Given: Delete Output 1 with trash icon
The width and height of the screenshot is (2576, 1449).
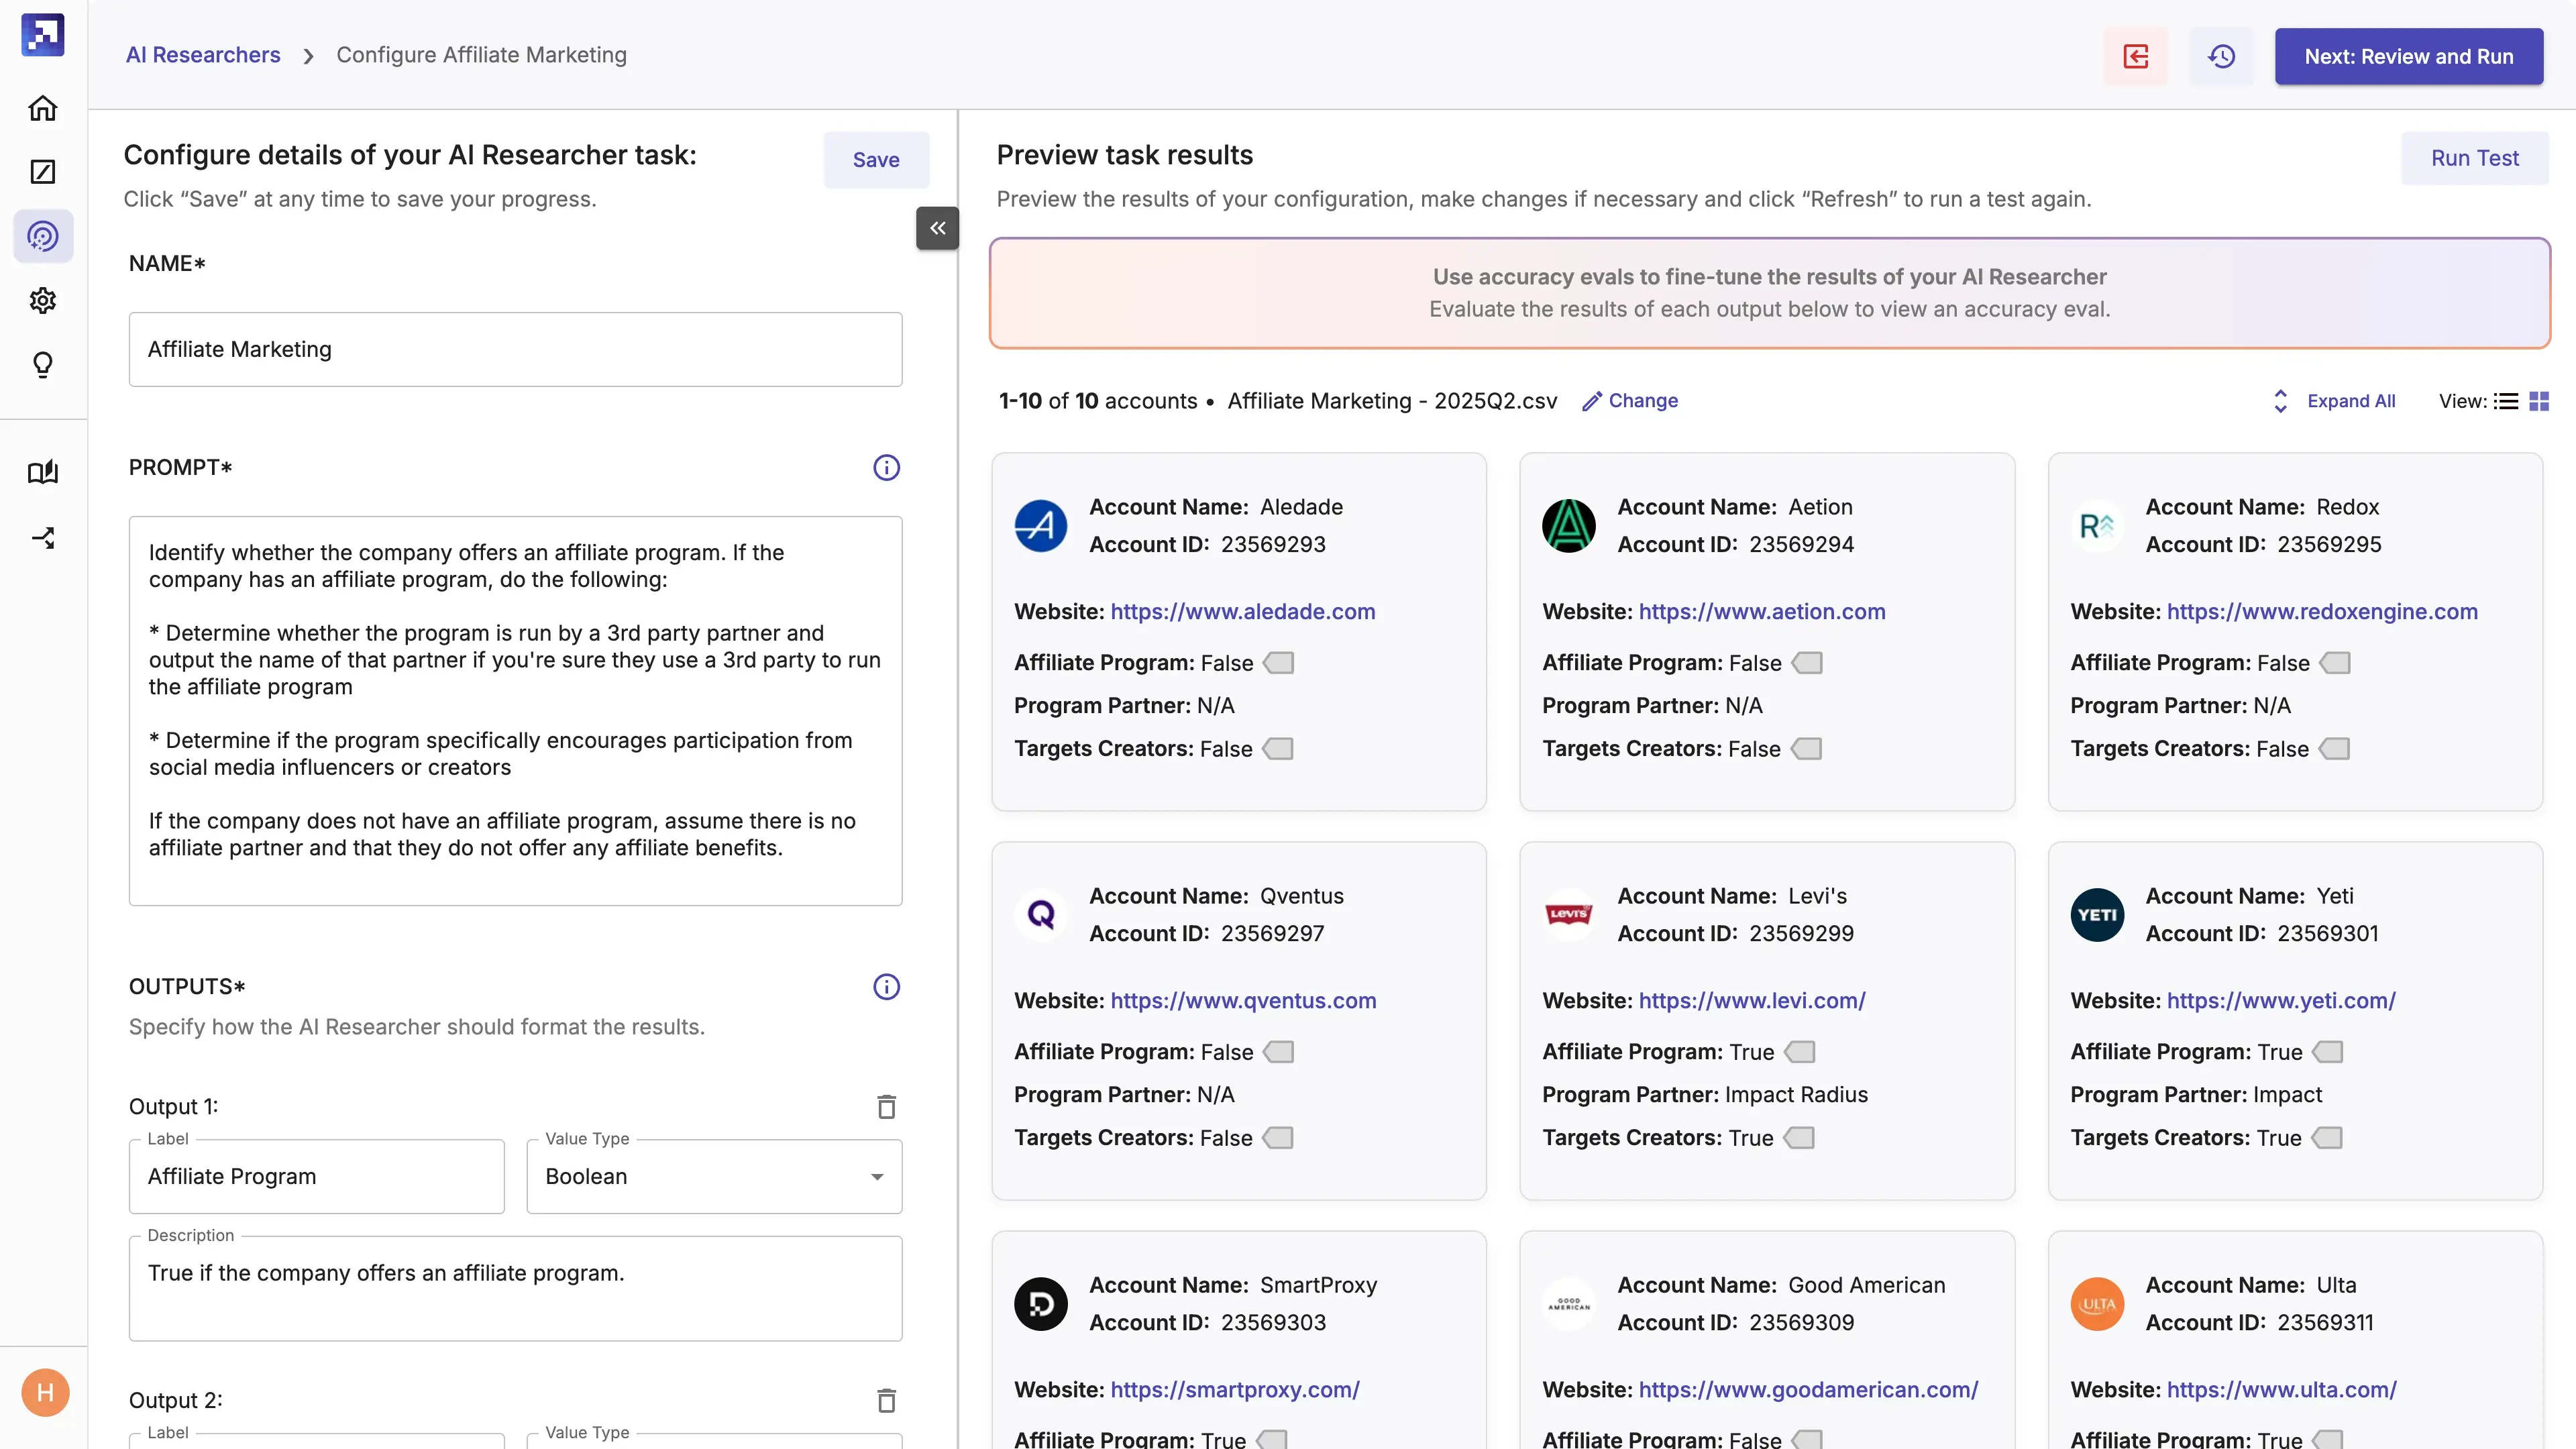Looking at the screenshot, I should tap(886, 1106).
